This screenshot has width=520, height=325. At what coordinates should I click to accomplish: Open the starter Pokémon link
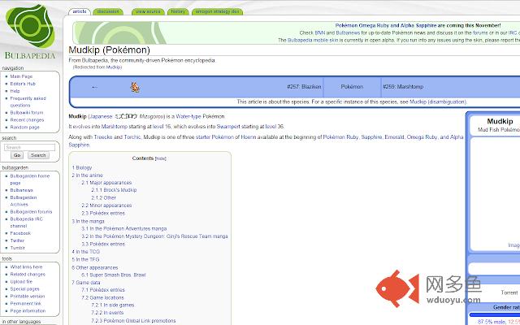[x=214, y=137]
